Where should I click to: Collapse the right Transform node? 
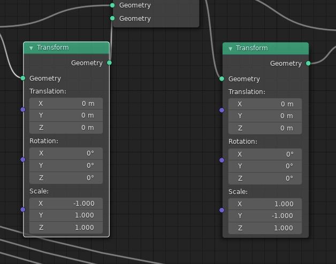231,49
